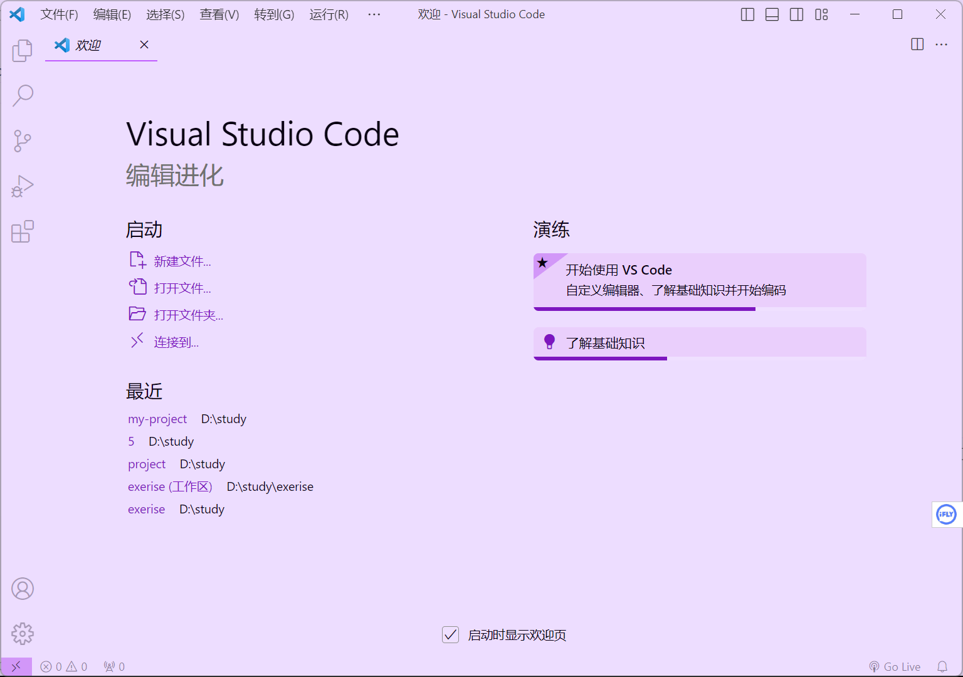Open the 开始使用 VS Code walkthrough
The width and height of the screenshot is (963, 677).
pyautogui.click(x=700, y=281)
